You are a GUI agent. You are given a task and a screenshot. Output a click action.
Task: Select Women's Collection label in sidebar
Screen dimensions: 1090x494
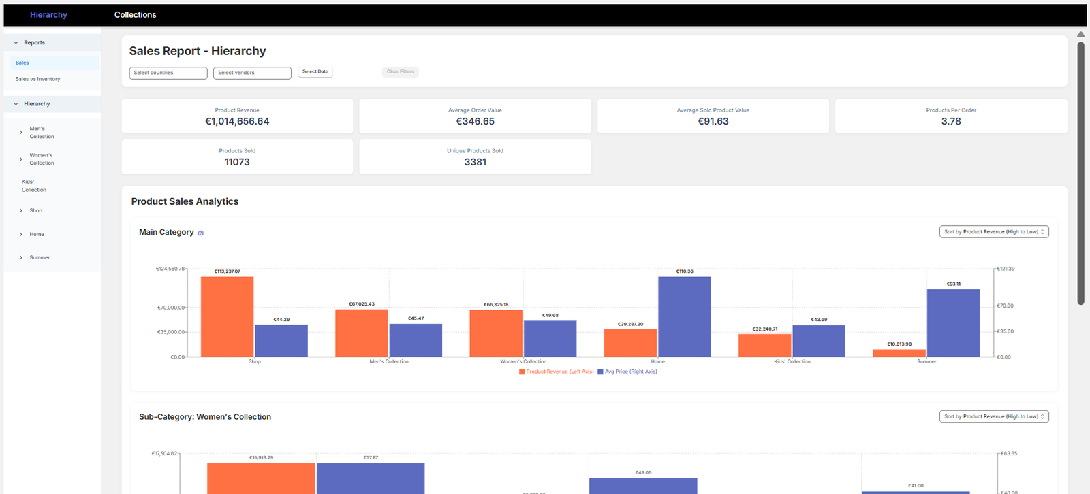point(42,159)
